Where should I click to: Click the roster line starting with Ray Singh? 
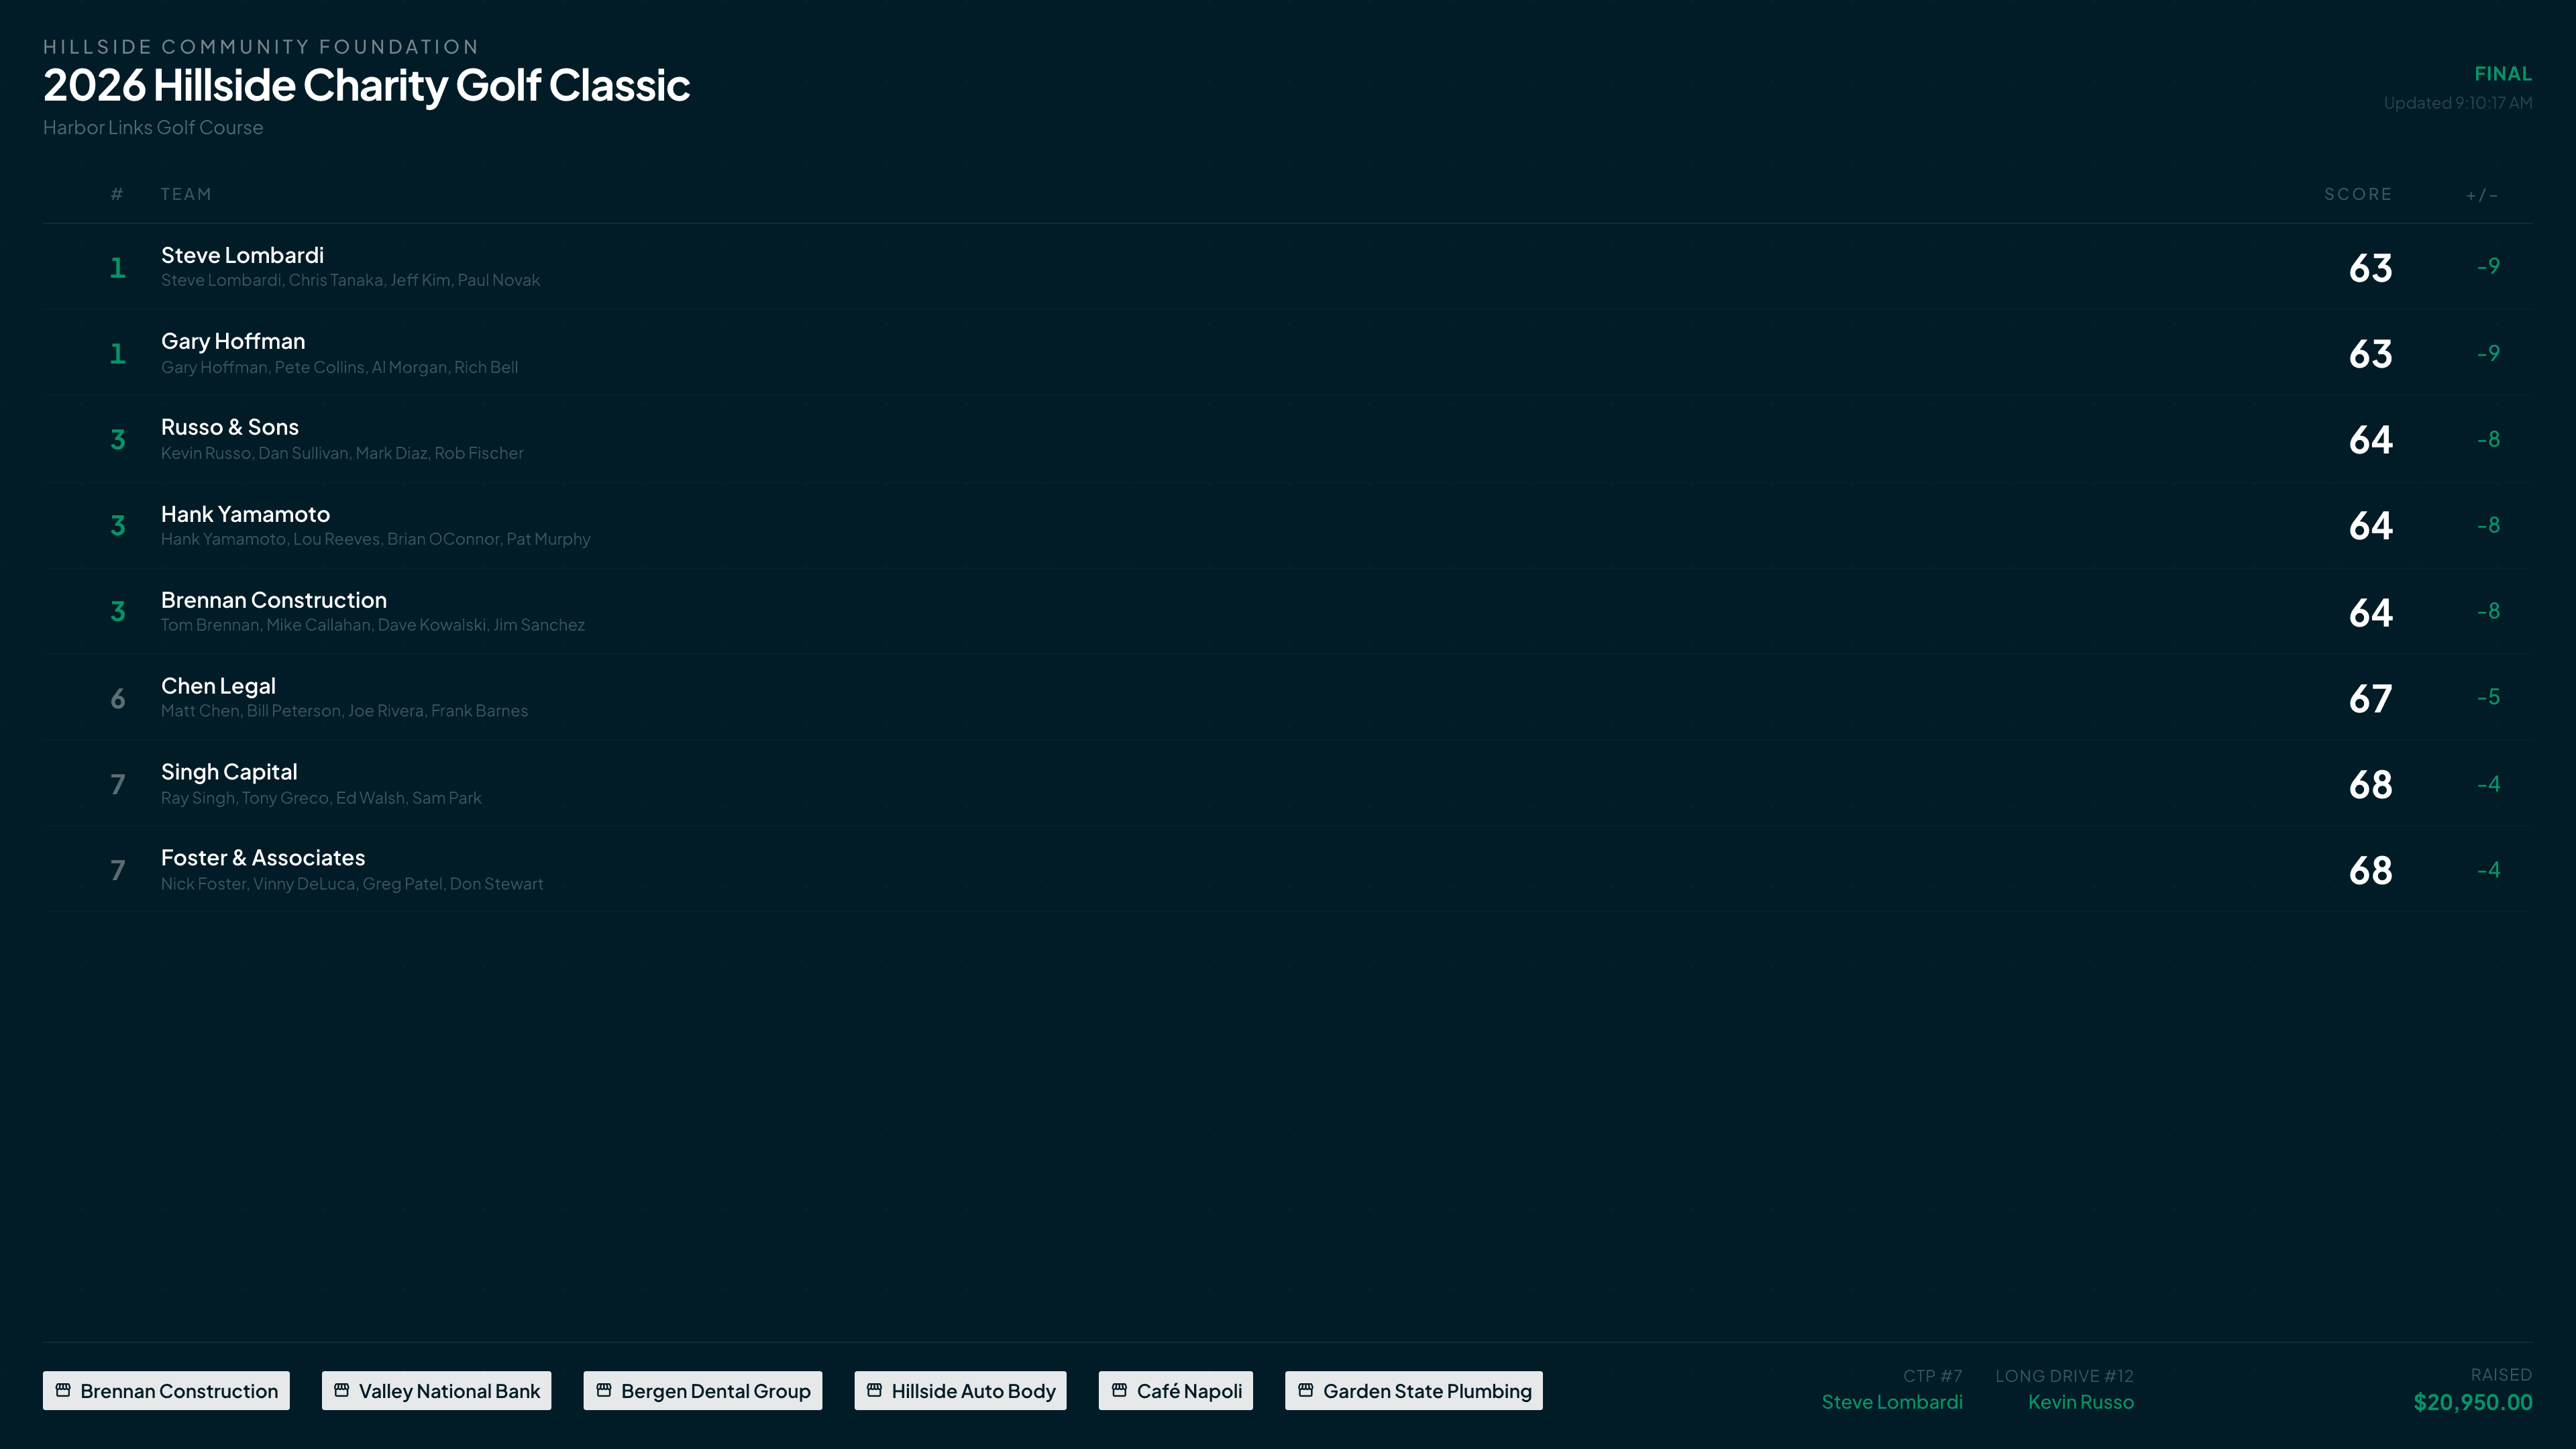point(321,798)
